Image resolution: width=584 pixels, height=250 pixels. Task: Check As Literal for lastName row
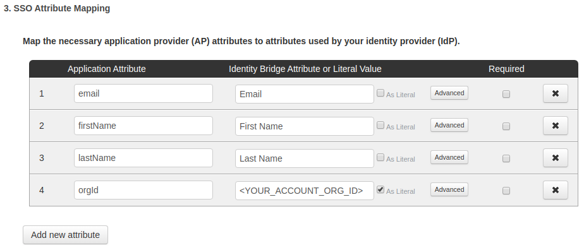coord(380,157)
